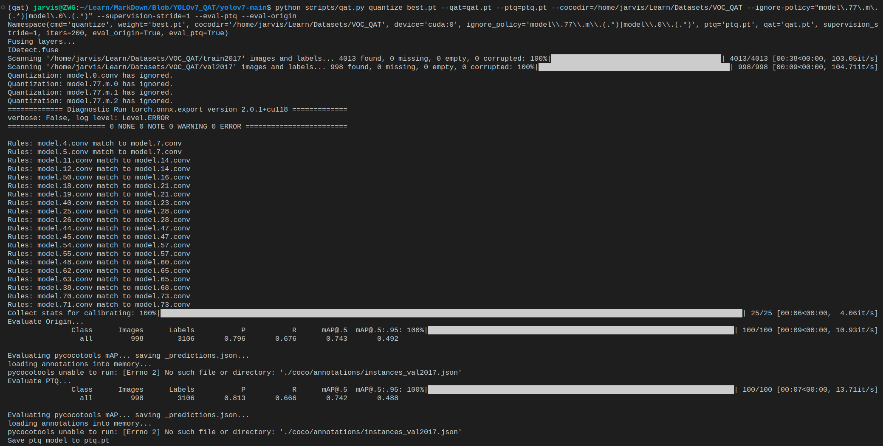
Task: Click the 'Save ptq model to ptq.pt' line
Action: pyautogui.click(x=59, y=440)
